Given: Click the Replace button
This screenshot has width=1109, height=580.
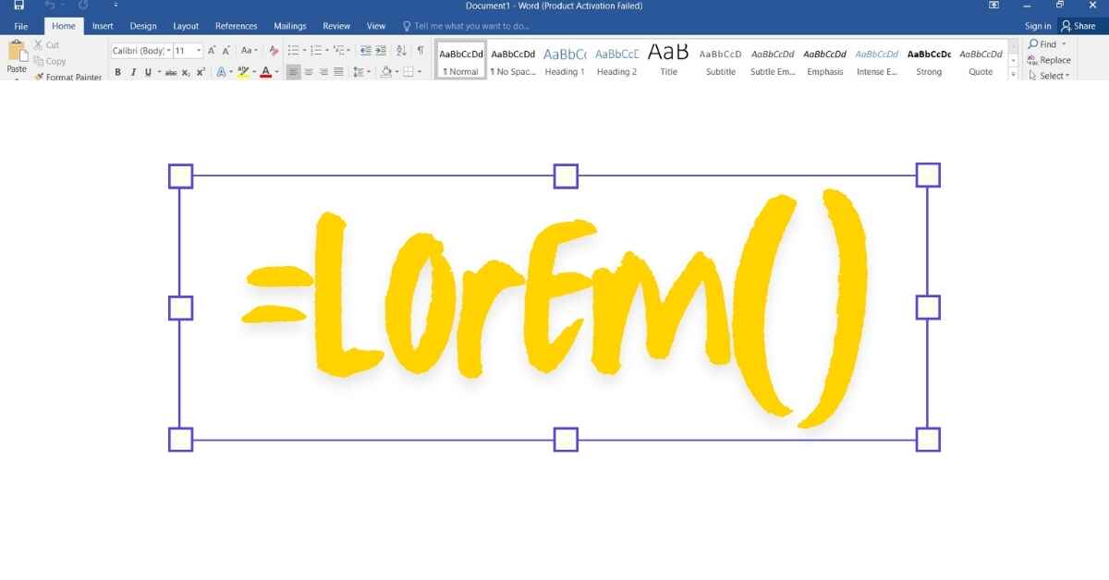Looking at the screenshot, I should click(x=1049, y=60).
